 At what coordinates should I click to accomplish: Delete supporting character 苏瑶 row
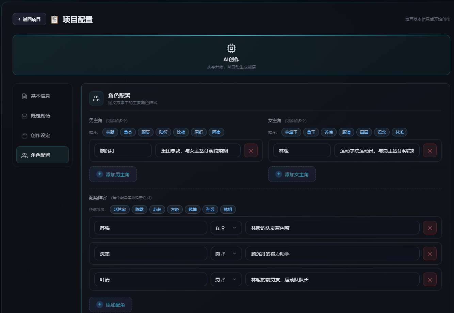click(x=430, y=228)
